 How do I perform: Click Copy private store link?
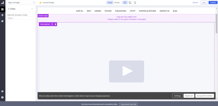tap(128, 104)
